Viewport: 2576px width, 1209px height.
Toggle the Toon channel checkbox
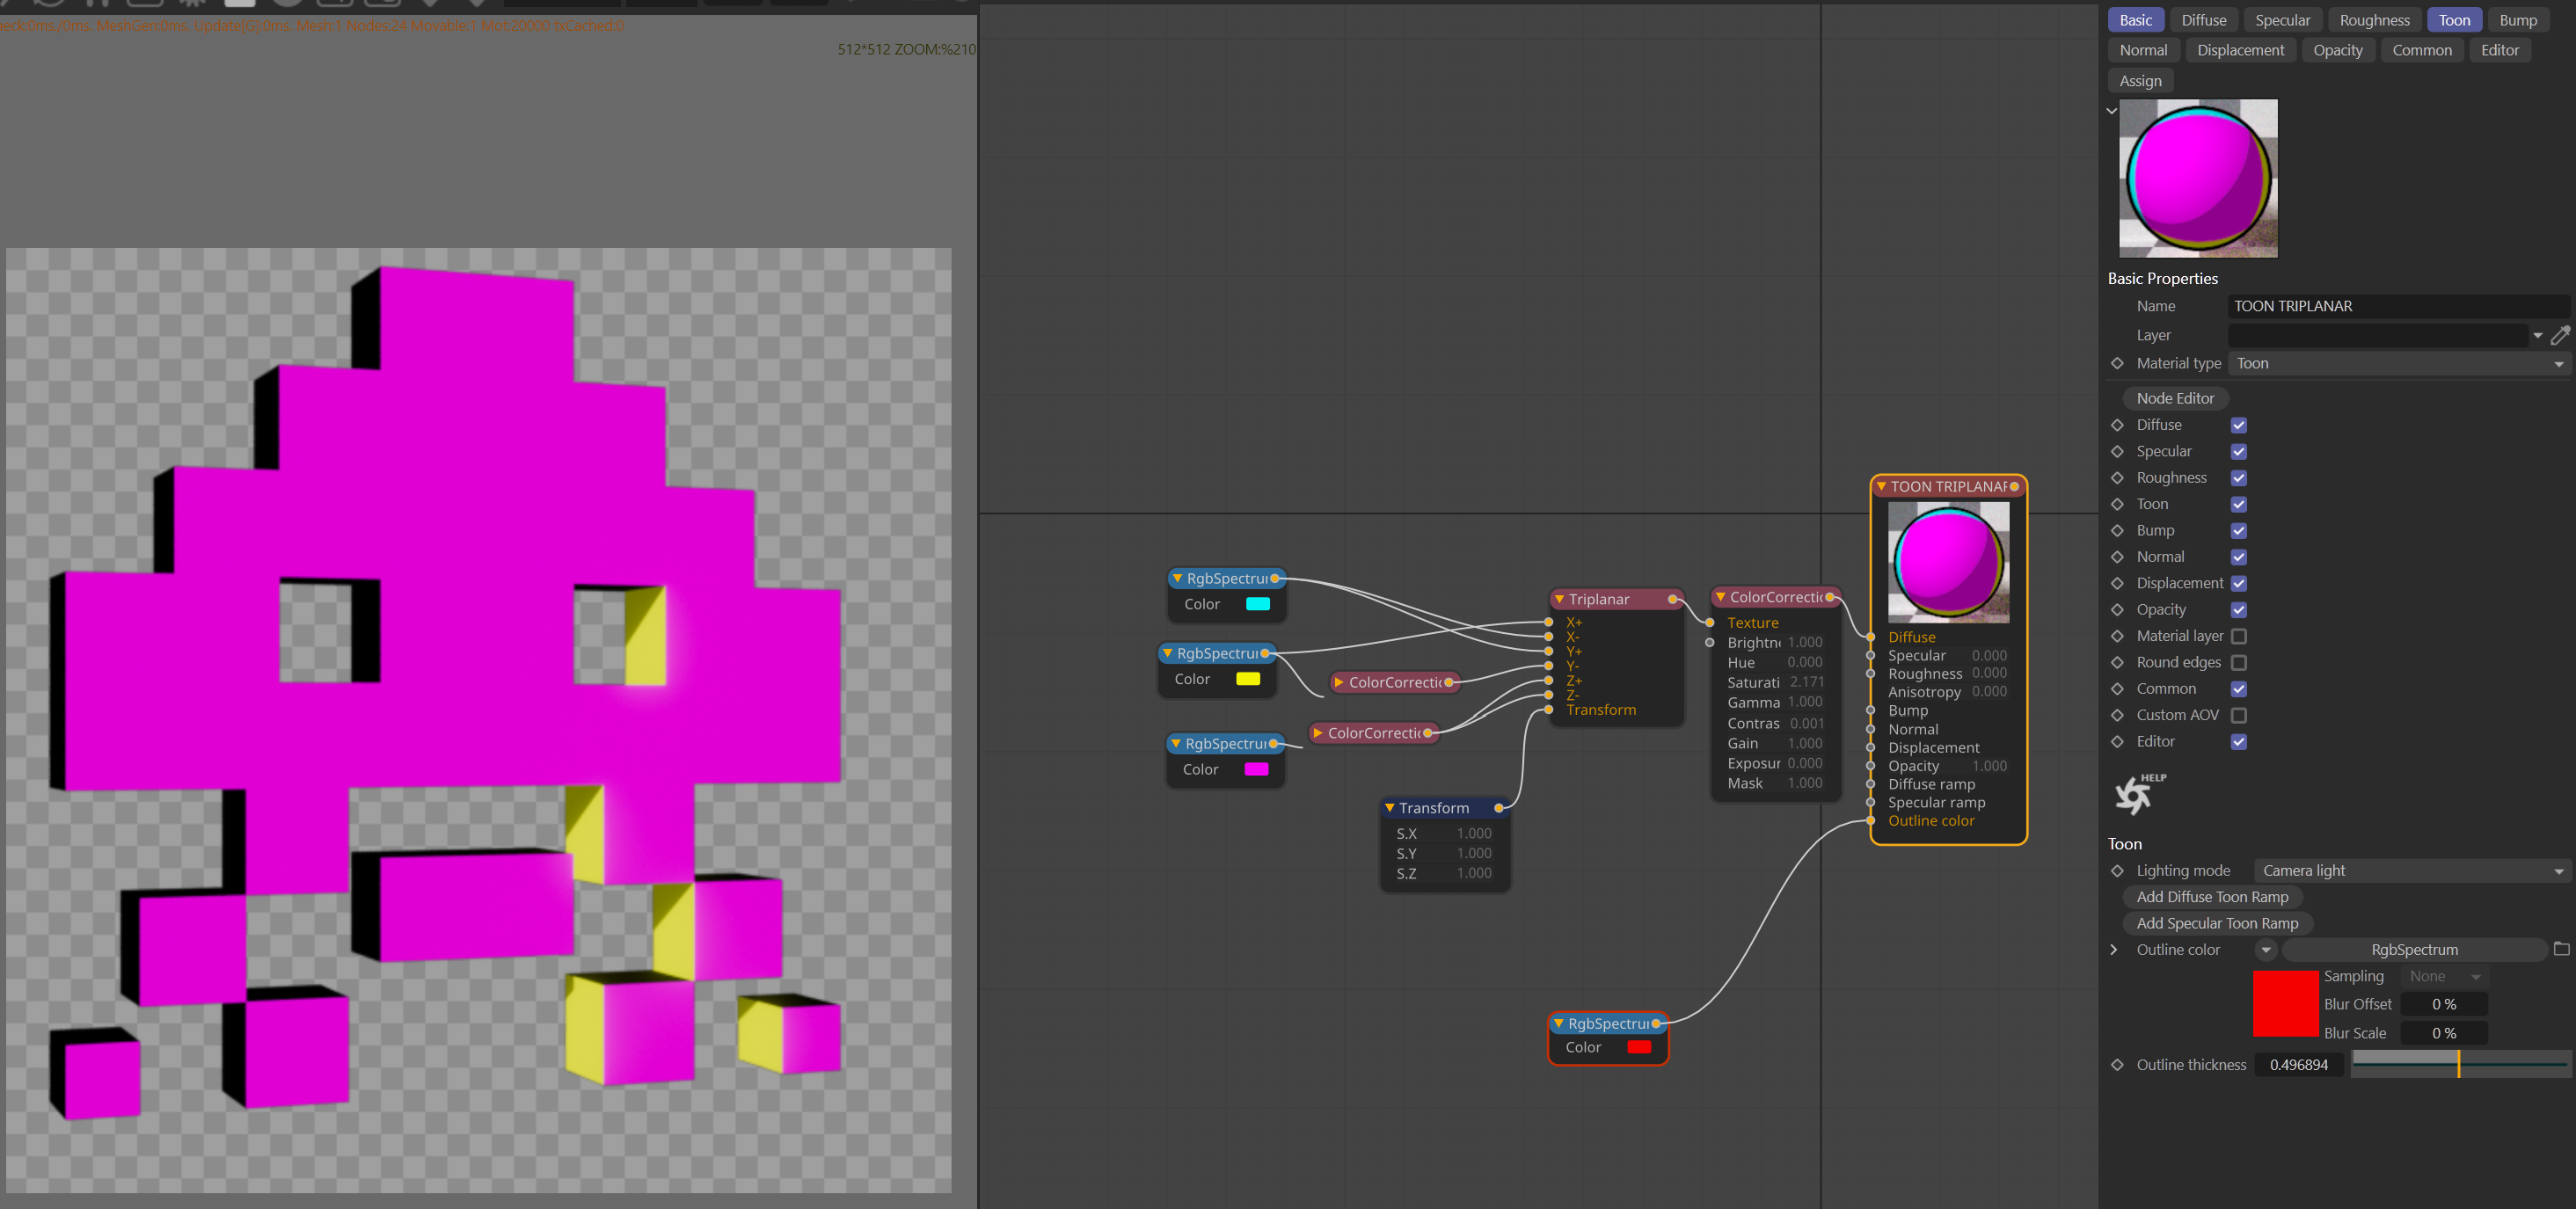tap(2239, 504)
